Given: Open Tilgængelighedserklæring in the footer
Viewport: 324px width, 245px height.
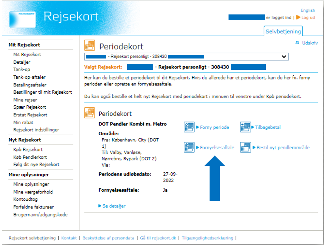Looking at the screenshot, I should [x=207, y=238].
